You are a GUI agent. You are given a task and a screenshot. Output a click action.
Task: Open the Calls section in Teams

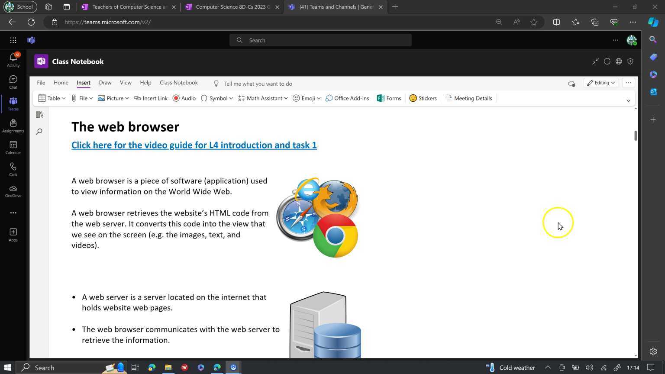13,169
